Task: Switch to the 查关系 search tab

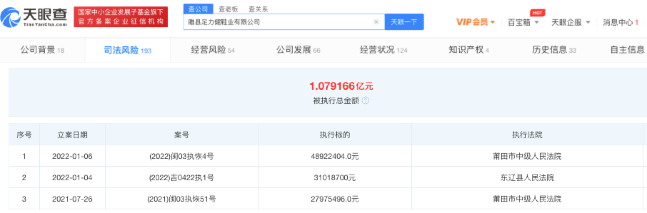Action: click(258, 9)
